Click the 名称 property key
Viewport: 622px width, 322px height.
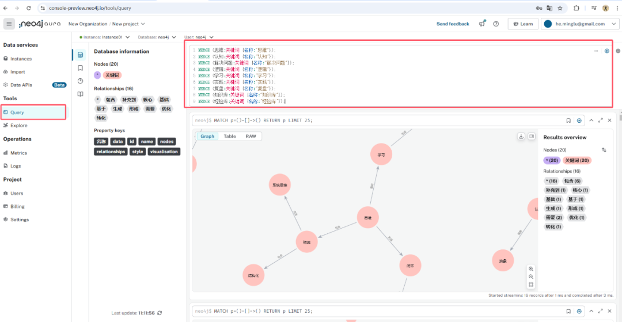pos(101,141)
